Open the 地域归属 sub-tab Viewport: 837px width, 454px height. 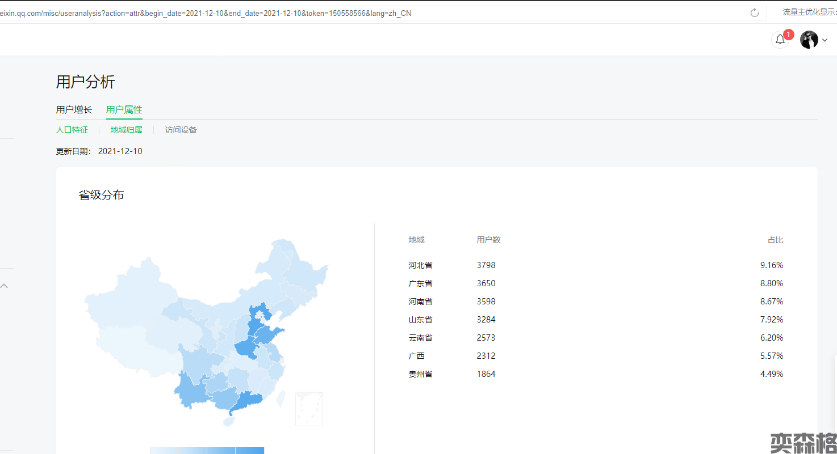click(126, 130)
